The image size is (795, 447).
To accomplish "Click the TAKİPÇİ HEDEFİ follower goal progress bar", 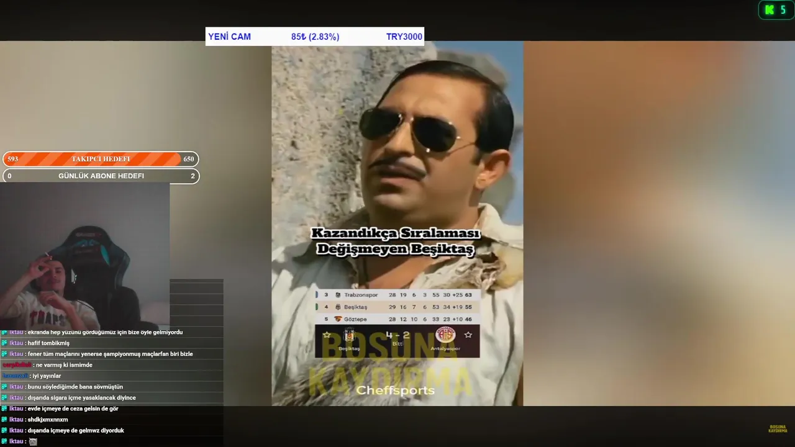I will click(x=101, y=159).
